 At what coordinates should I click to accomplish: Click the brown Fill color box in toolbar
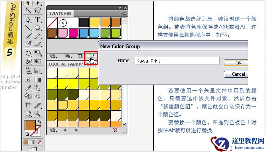(30, 125)
